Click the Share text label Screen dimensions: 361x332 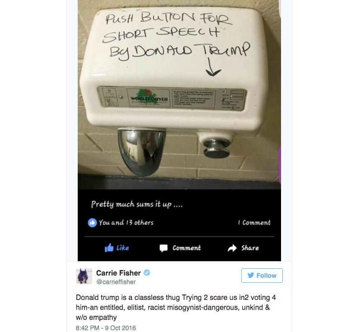coord(250,248)
